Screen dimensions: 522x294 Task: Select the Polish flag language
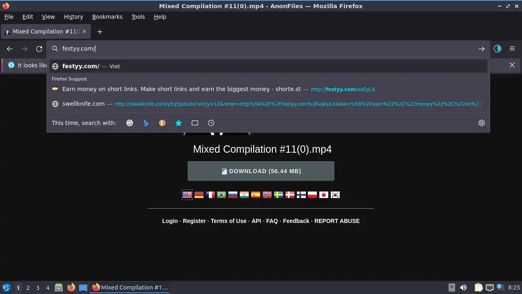[x=312, y=195]
